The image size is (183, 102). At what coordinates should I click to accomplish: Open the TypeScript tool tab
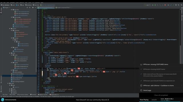tap(54, 95)
